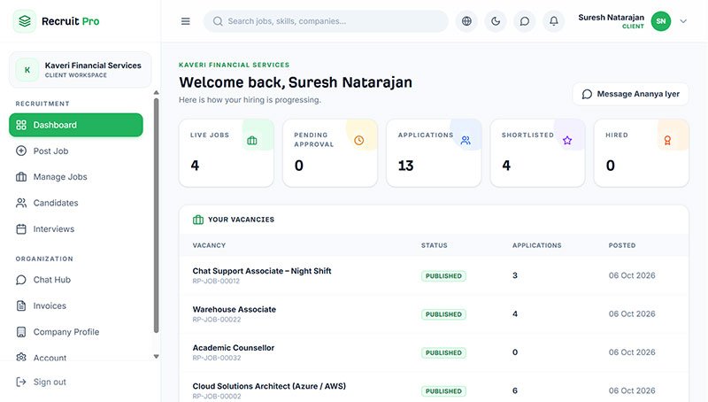Viewport: 708px width, 402px height.
Task: Open Kaveri Financial Services workspace card
Action: click(x=80, y=70)
